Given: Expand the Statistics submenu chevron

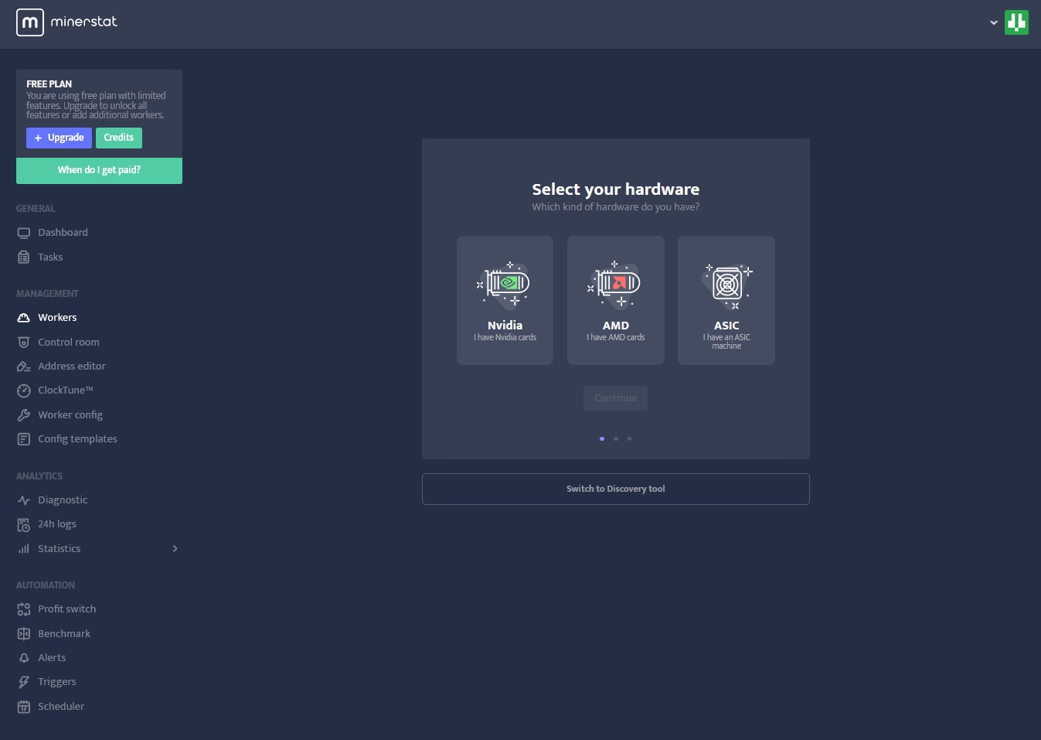Looking at the screenshot, I should (x=175, y=549).
